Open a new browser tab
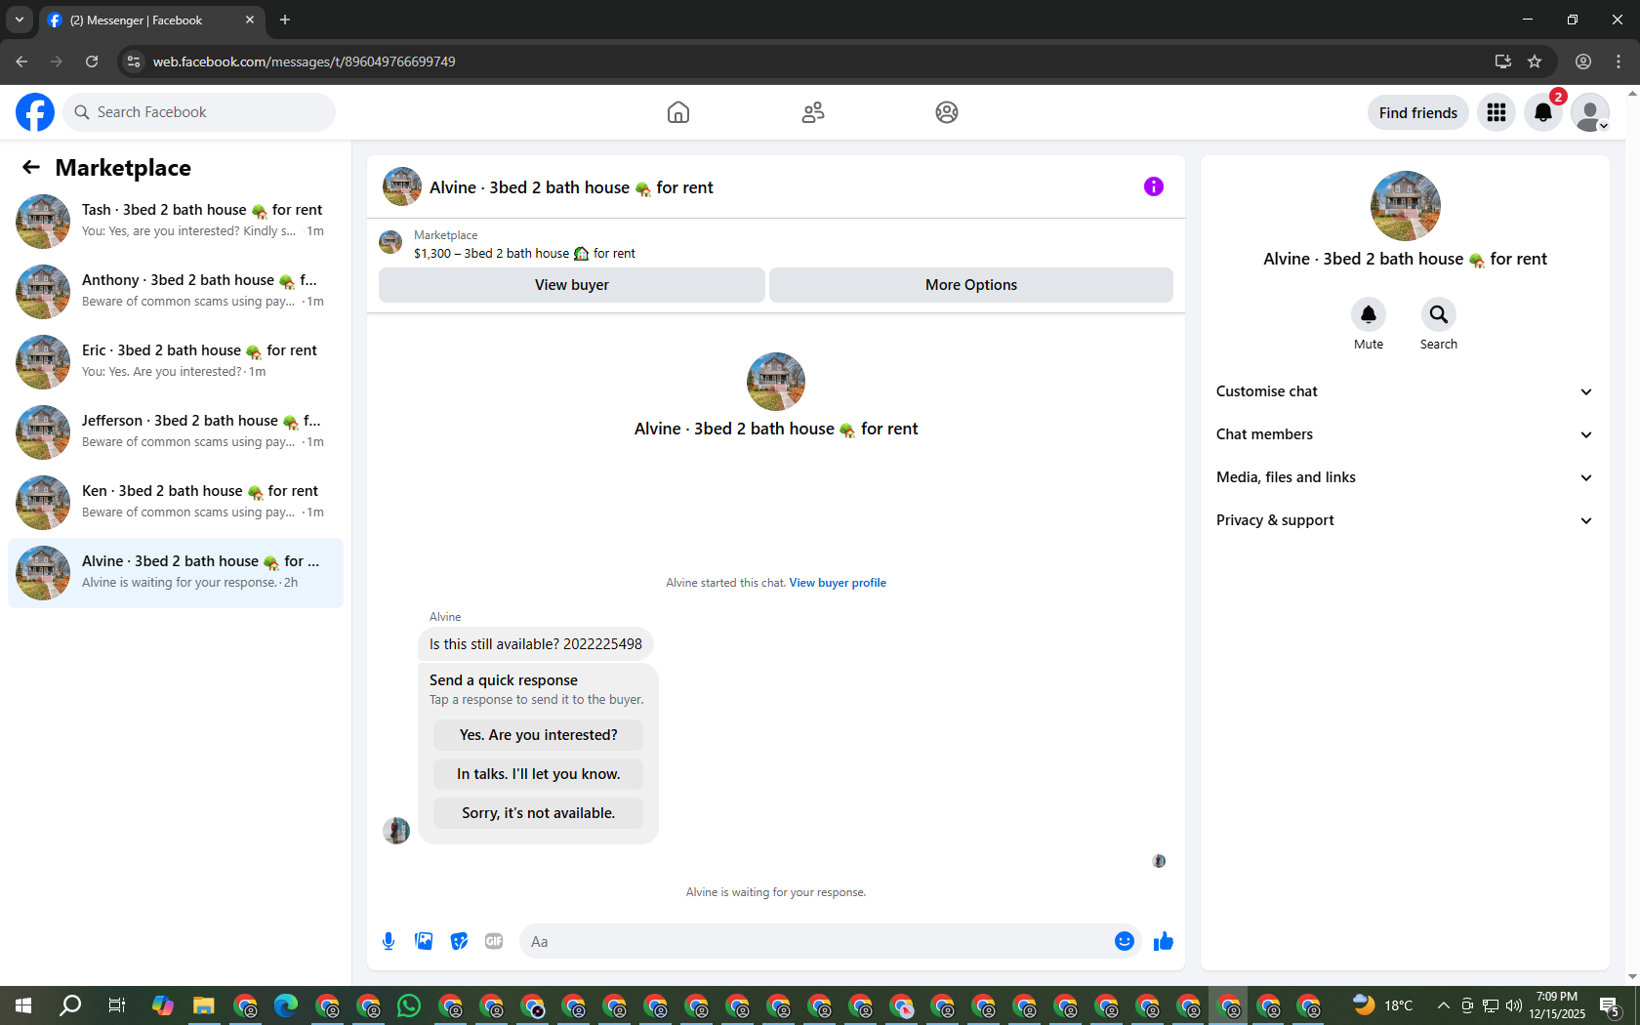This screenshot has width=1640, height=1025. (x=285, y=20)
